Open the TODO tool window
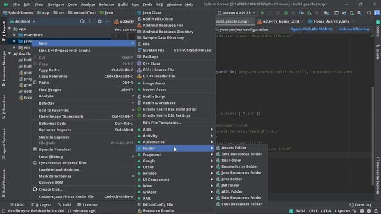This screenshot has height=214, width=381. (x=17, y=204)
